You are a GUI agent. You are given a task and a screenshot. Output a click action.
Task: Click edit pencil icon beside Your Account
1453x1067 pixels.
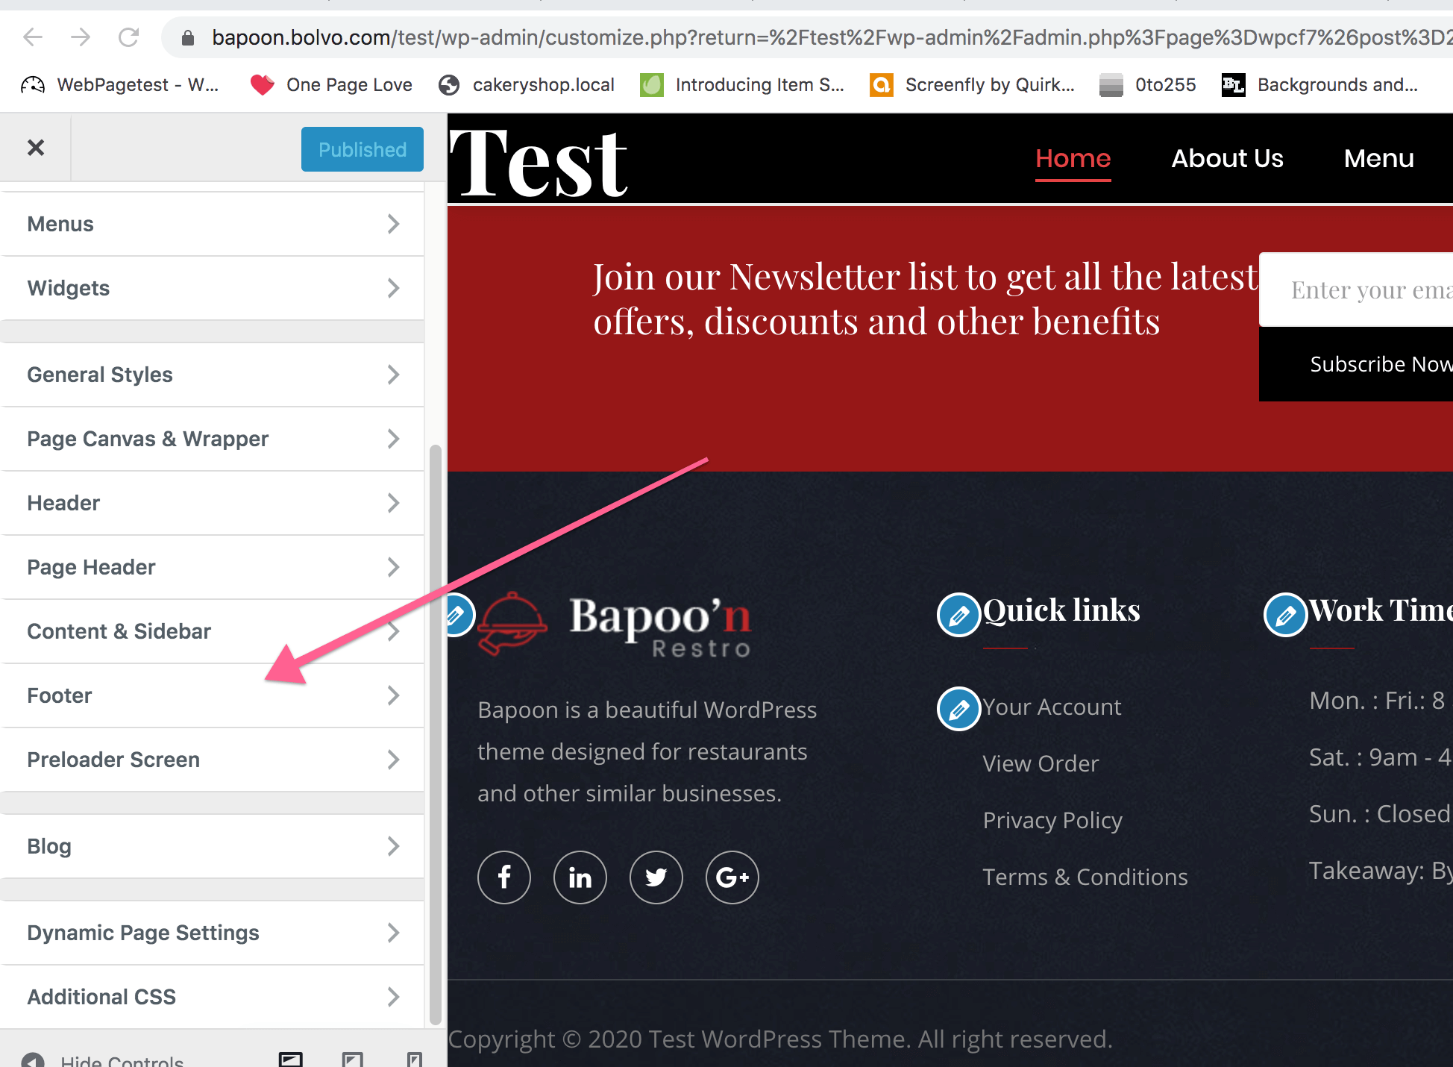pyautogui.click(x=958, y=708)
